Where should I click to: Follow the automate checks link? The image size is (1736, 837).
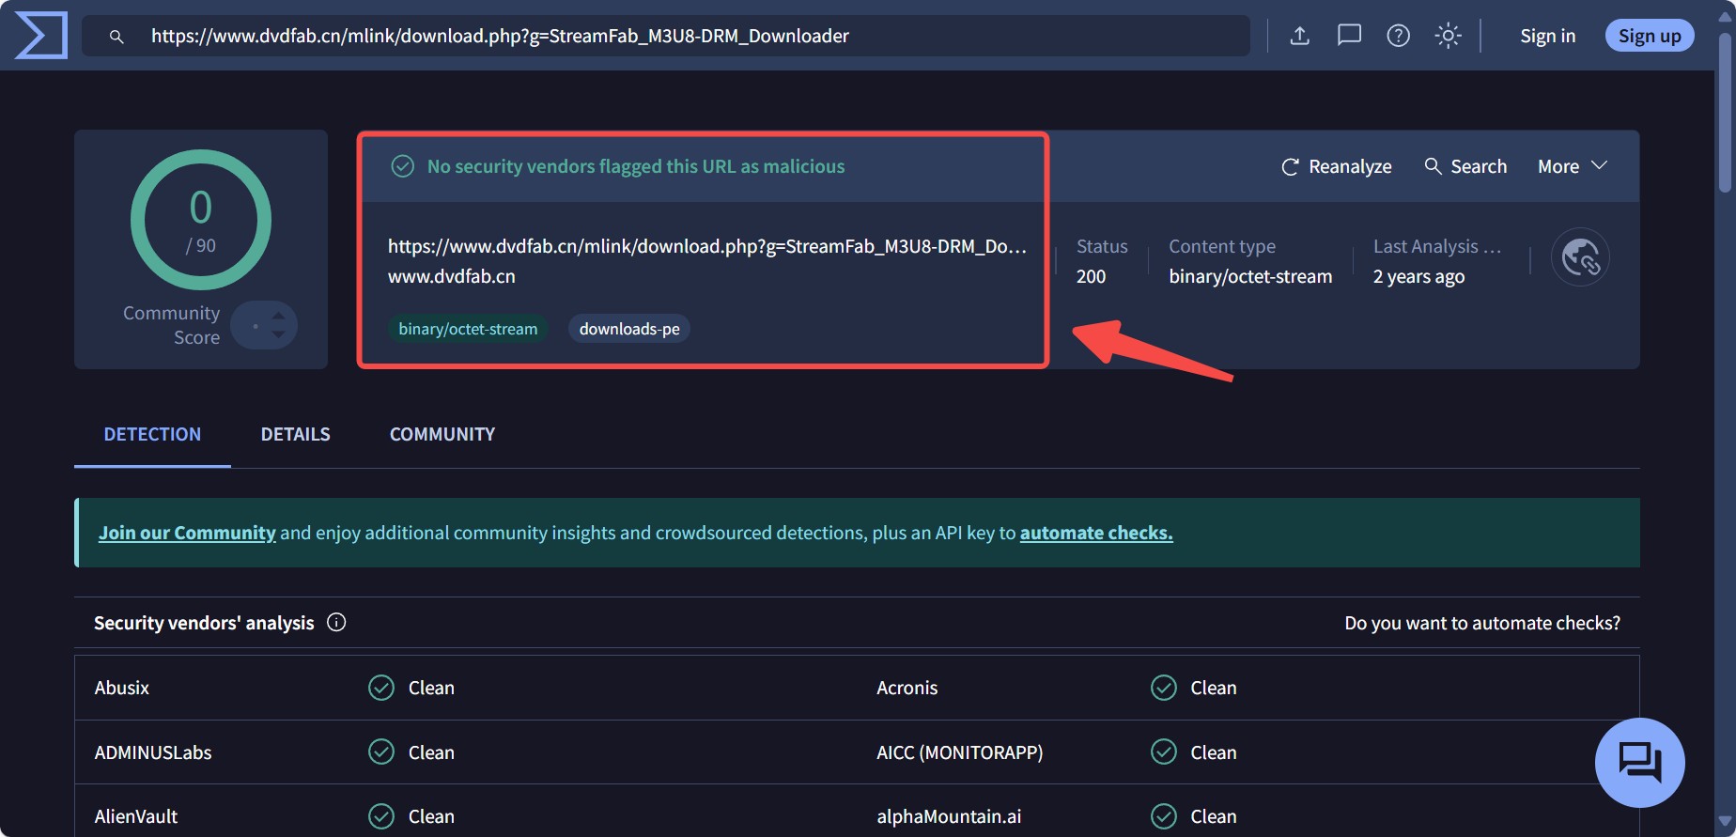(x=1095, y=533)
